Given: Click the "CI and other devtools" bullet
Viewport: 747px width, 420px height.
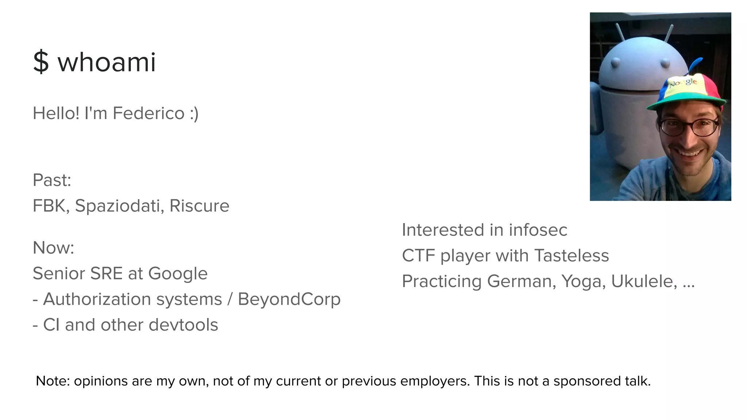Looking at the screenshot, I should [x=125, y=325].
